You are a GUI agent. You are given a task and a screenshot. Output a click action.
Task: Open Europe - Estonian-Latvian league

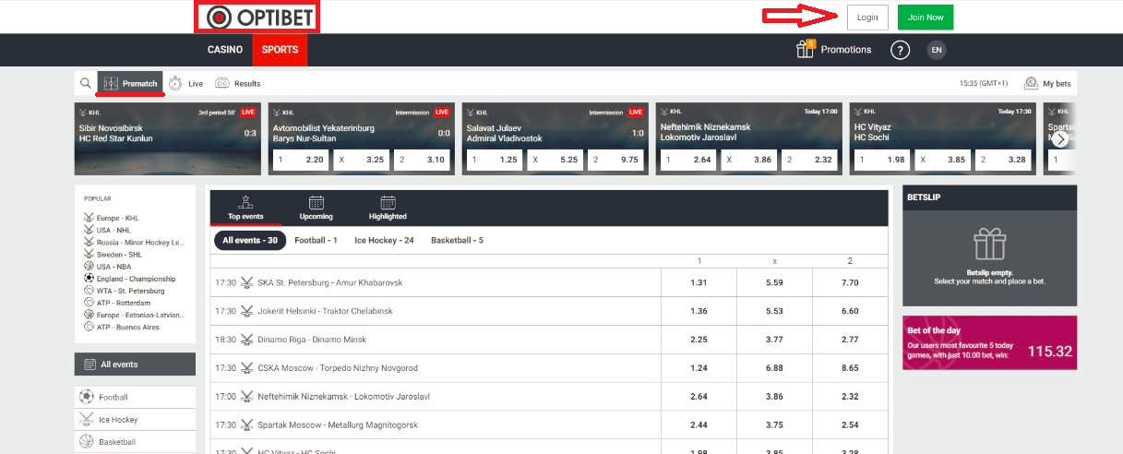click(133, 314)
